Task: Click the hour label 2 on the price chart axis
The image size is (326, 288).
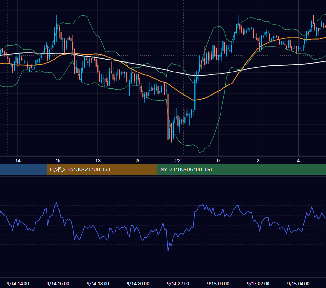Action: click(x=258, y=161)
